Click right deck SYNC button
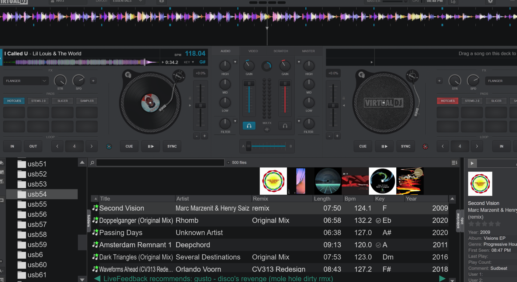The height and width of the screenshot is (282, 517). [406, 146]
